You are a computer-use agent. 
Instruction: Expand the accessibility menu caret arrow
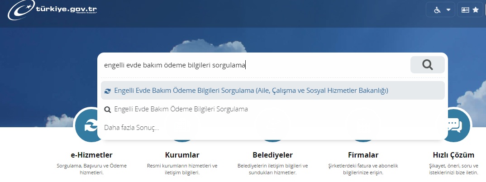point(448,10)
